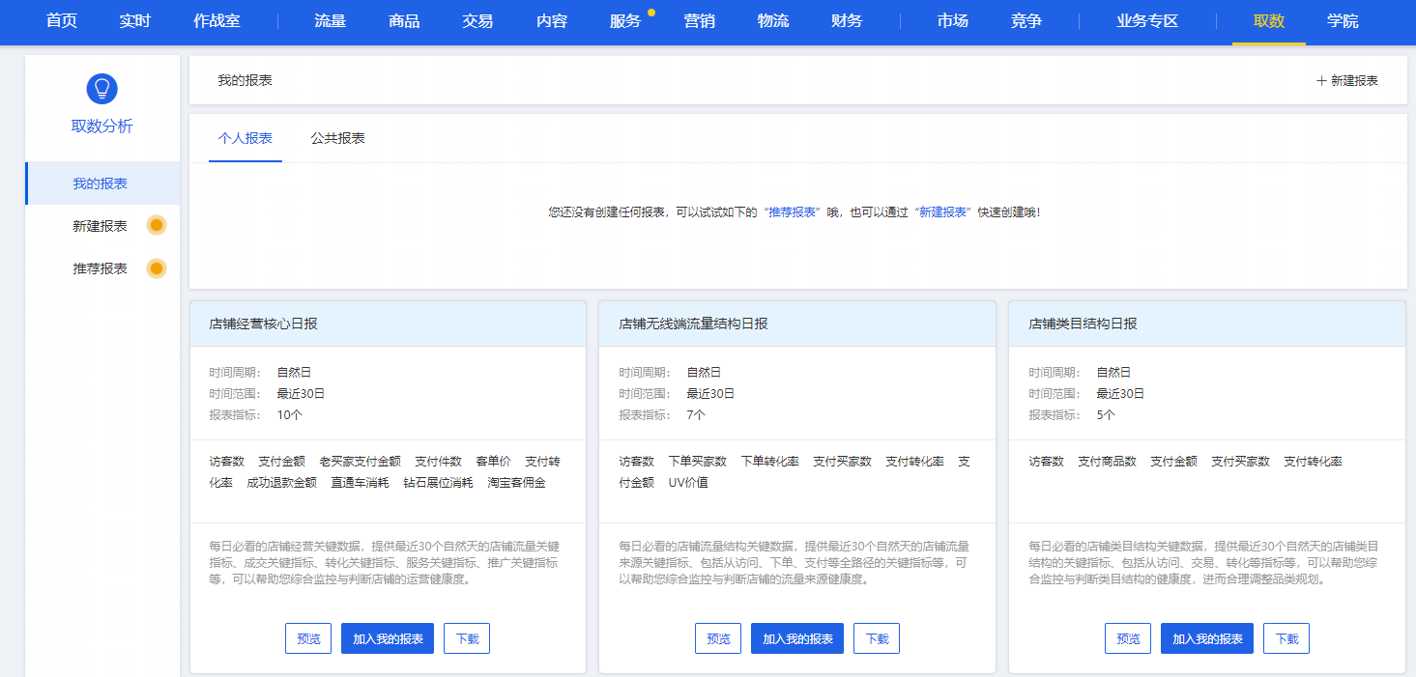Navigate to 业务专区 in top bar

point(1147,21)
